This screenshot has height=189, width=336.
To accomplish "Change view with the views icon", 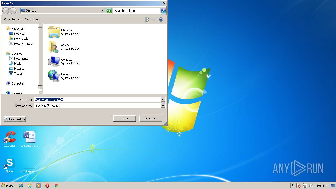I will (148, 19).
